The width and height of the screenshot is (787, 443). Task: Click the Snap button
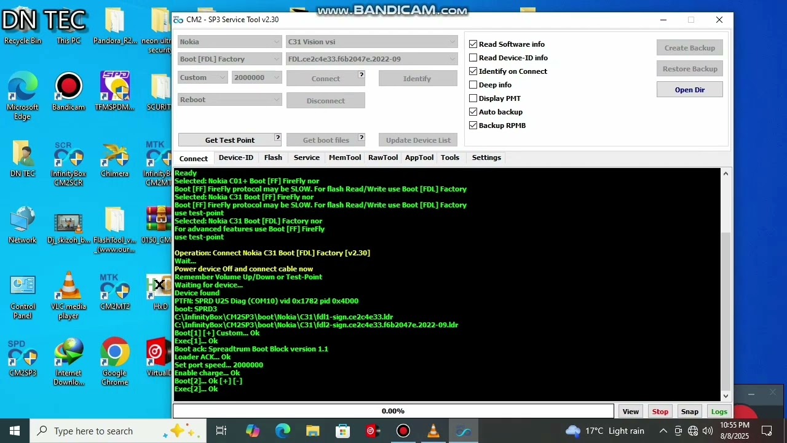[690, 411]
